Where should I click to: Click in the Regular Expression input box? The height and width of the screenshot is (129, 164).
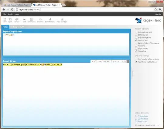point(66,44)
